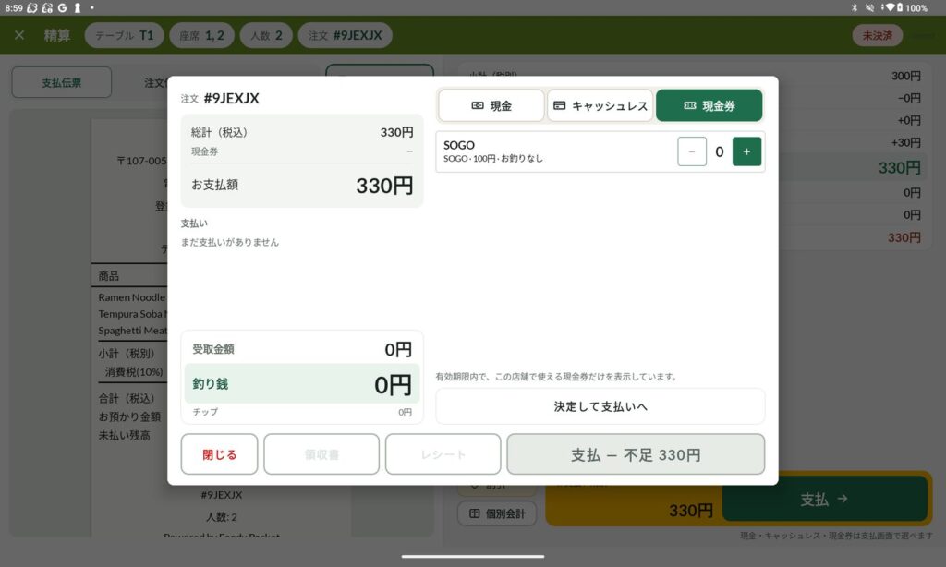Image resolution: width=946 pixels, height=567 pixels.
Task: Click the 未決済 status badge
Action: pos(878,36)
